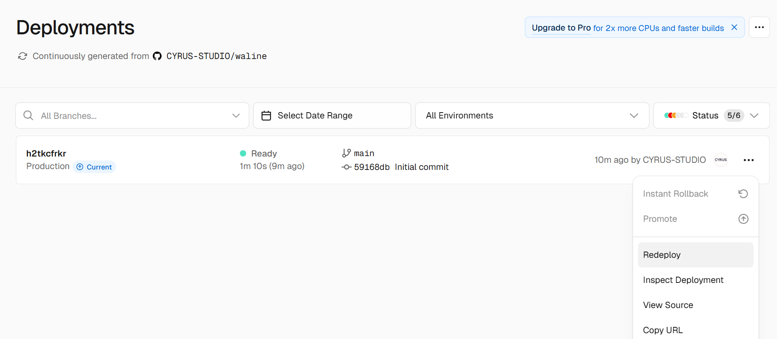Open the Upgrade to Pro link

click(x=561, y=28)
